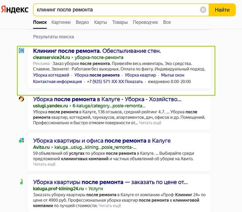Open the 'Уборка квартир' sitelink
The width and height of the screenshot is (242, 212).
140,75
